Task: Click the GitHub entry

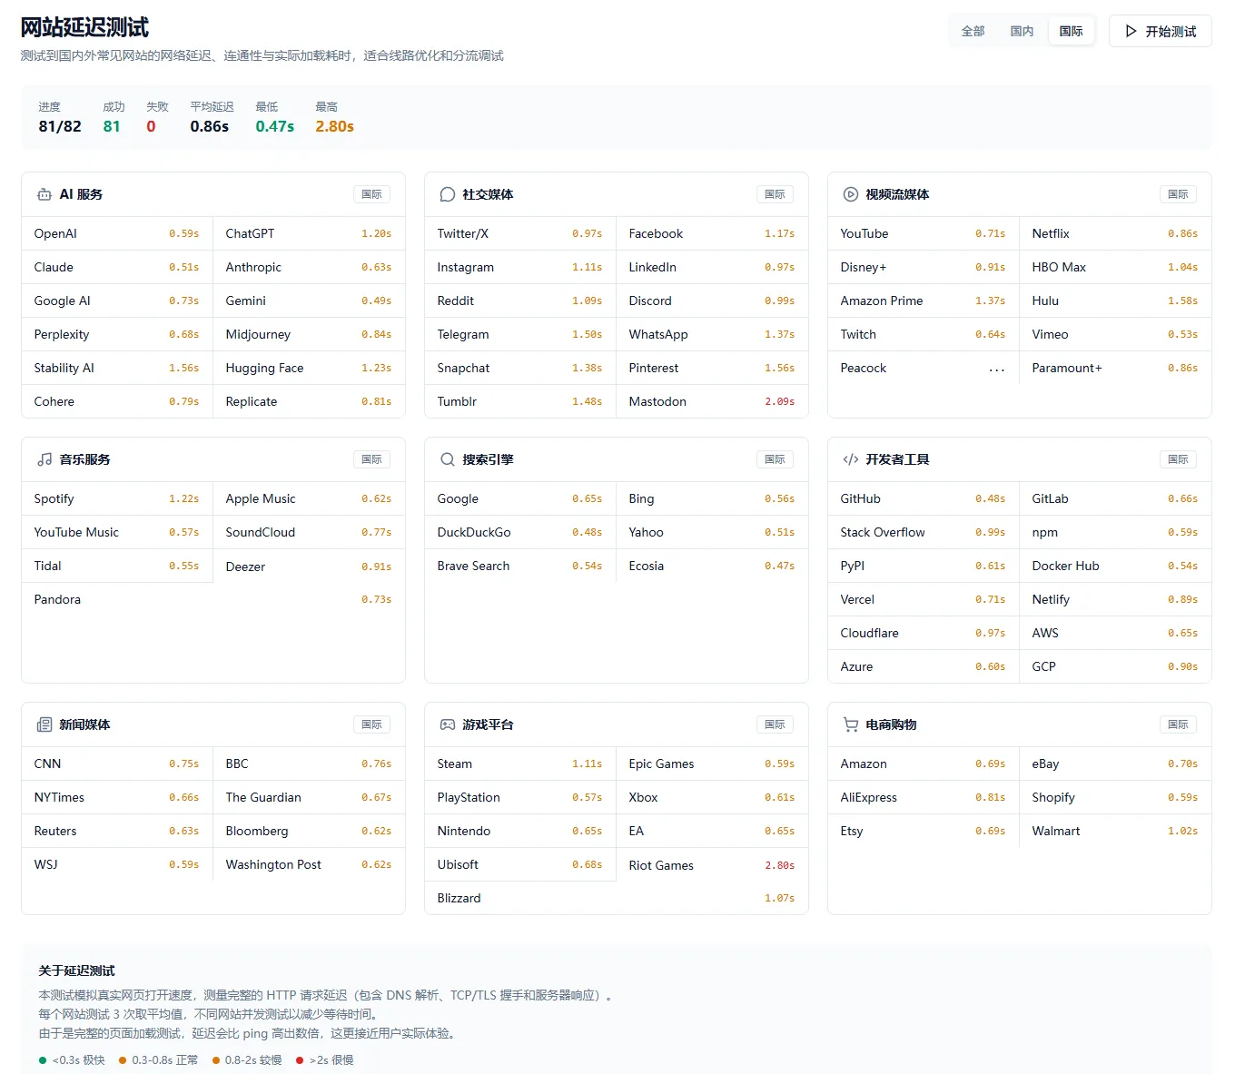Action: click(x=924, y=498)
